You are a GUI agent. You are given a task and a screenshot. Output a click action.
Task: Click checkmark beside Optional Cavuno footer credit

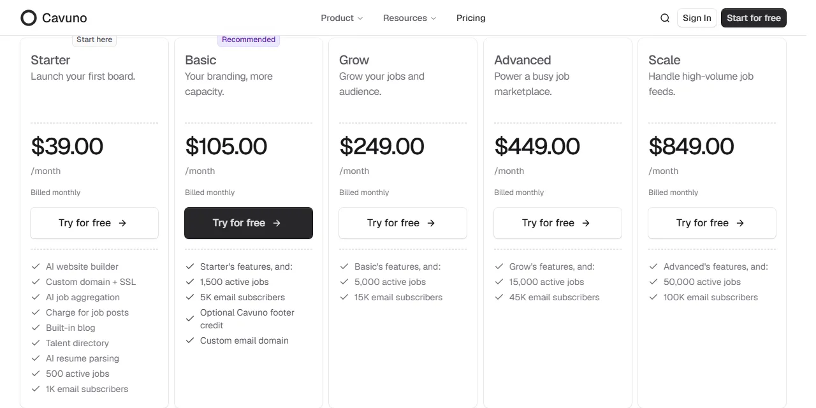pyautogui.click(x=190, y=319)
